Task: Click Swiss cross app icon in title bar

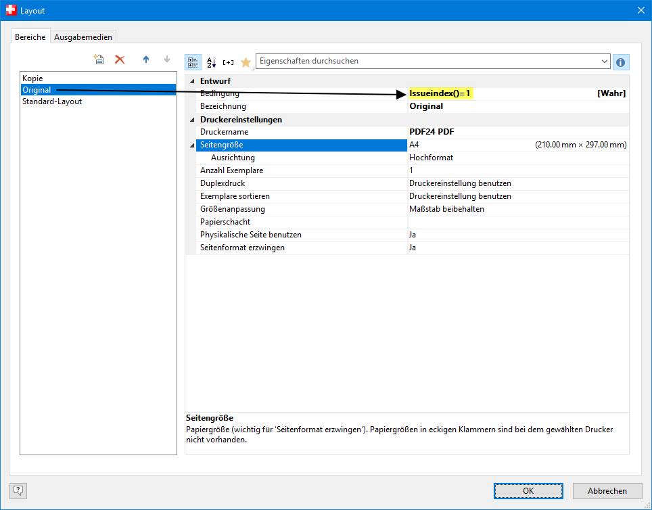Action: [11, 10]
